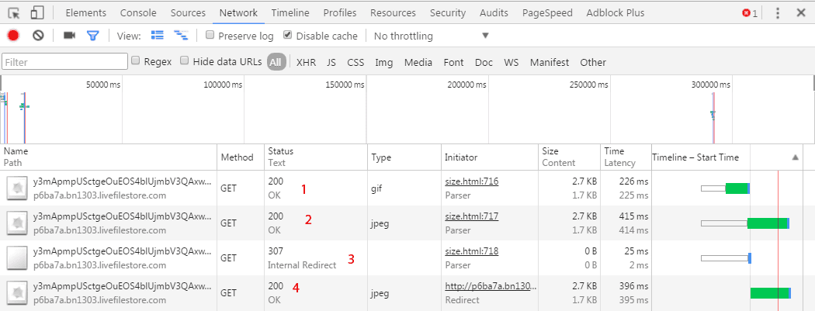
Task: Check the Regex filter option
Action: pyautogui.click(x=137, y=61)
